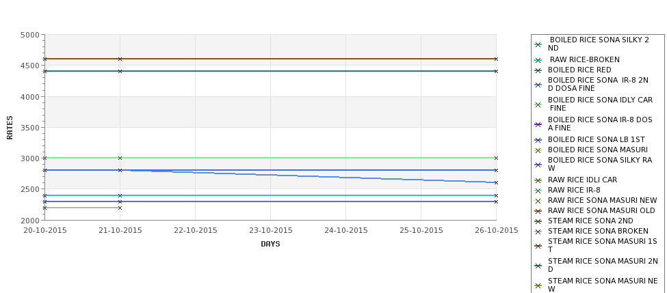Click the 2200 data point on 21-10-2015

tap(120, 208)
